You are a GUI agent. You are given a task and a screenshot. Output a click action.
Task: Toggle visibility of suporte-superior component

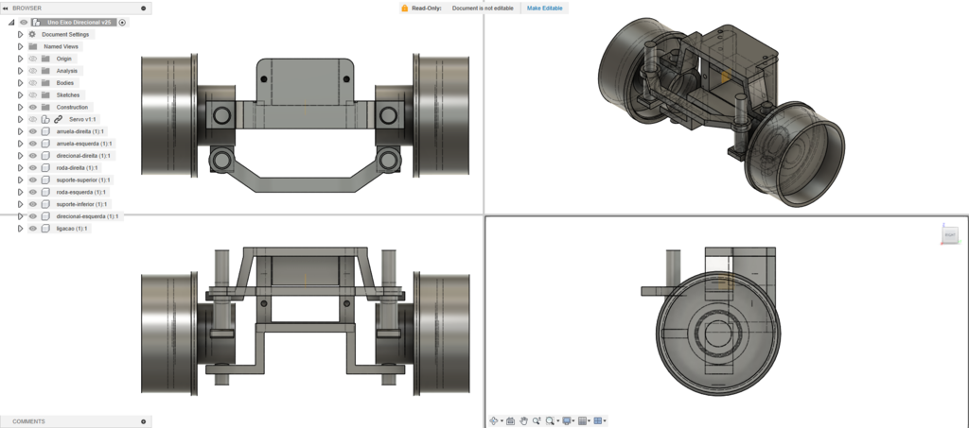click(x=32, y=180)
